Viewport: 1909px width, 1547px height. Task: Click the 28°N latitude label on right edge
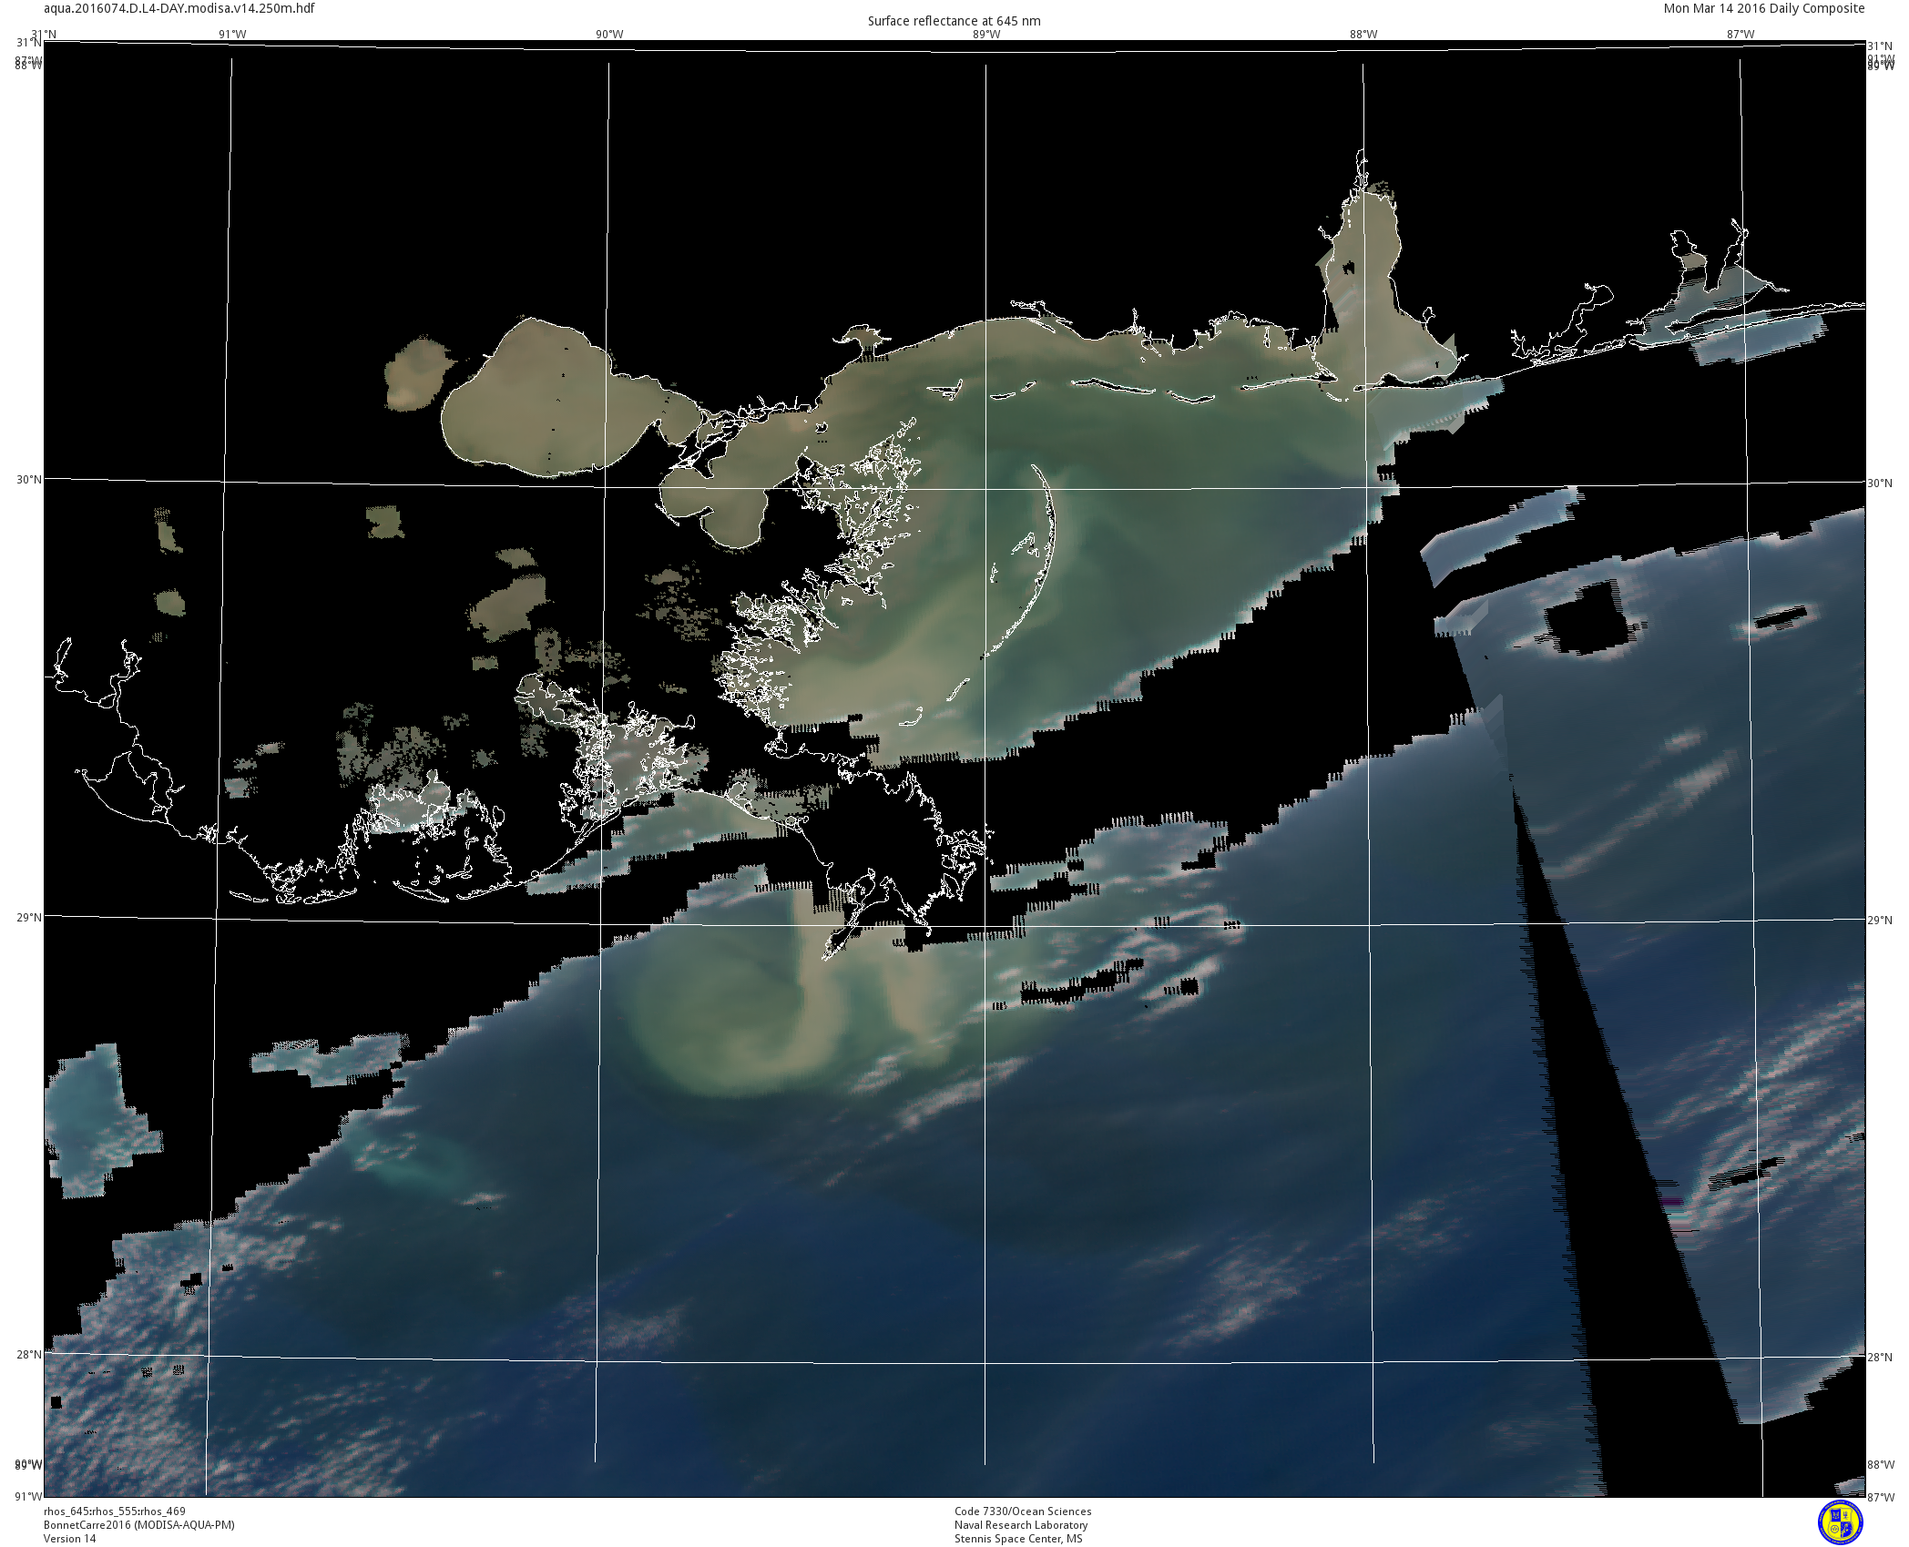tap(1880, 1358)
